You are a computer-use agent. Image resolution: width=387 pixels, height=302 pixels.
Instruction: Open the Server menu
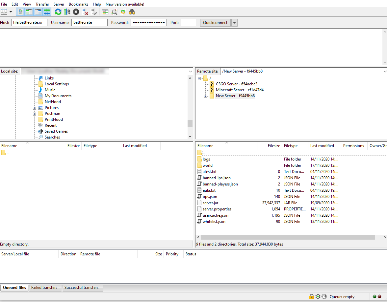[x=59, y=4]
